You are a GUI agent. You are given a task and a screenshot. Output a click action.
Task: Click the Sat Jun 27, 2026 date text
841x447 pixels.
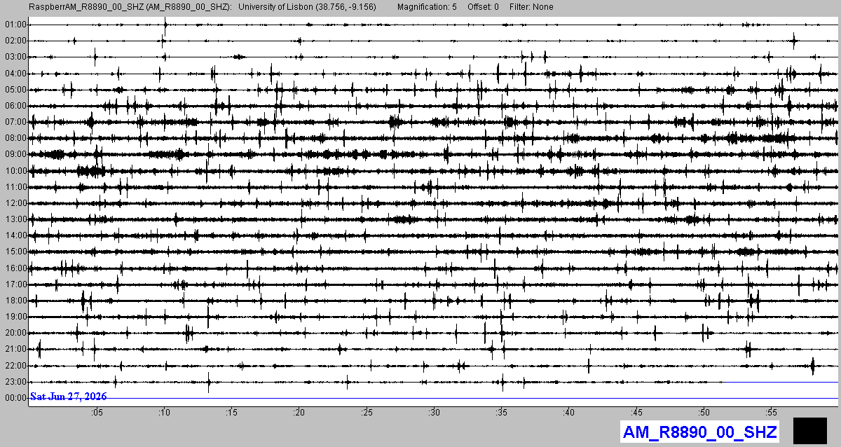point(69,397)
